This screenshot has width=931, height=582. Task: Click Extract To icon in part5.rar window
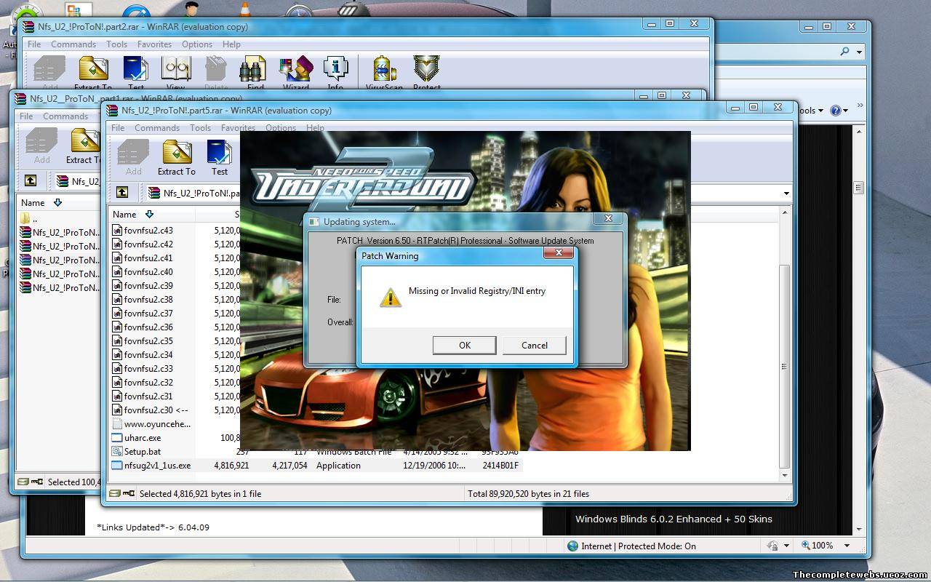(x=177, y=158)
